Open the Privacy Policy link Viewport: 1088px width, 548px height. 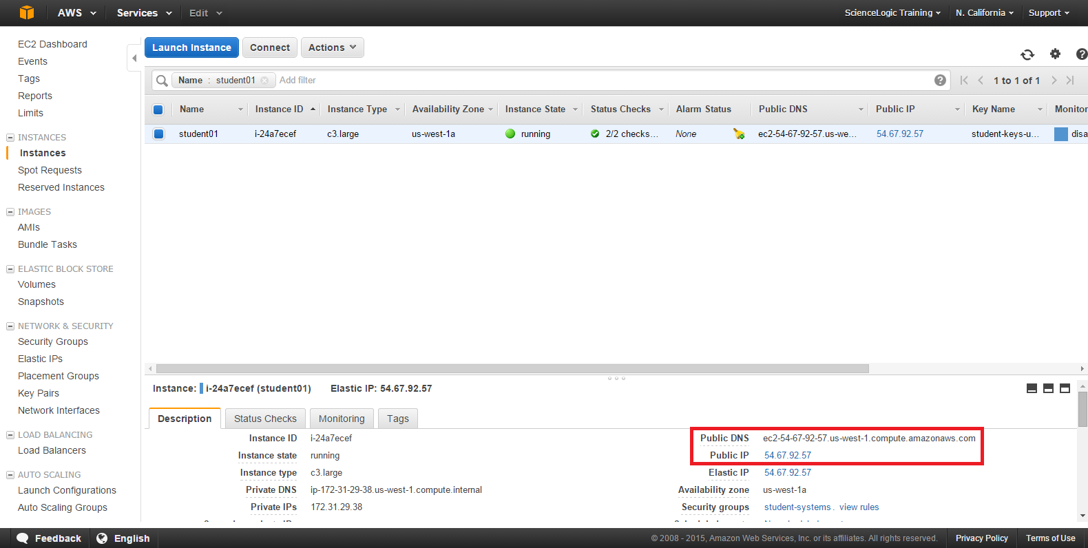click(981, 538)
